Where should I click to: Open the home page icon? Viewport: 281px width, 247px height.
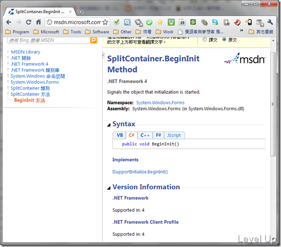[x=38, y=22]
